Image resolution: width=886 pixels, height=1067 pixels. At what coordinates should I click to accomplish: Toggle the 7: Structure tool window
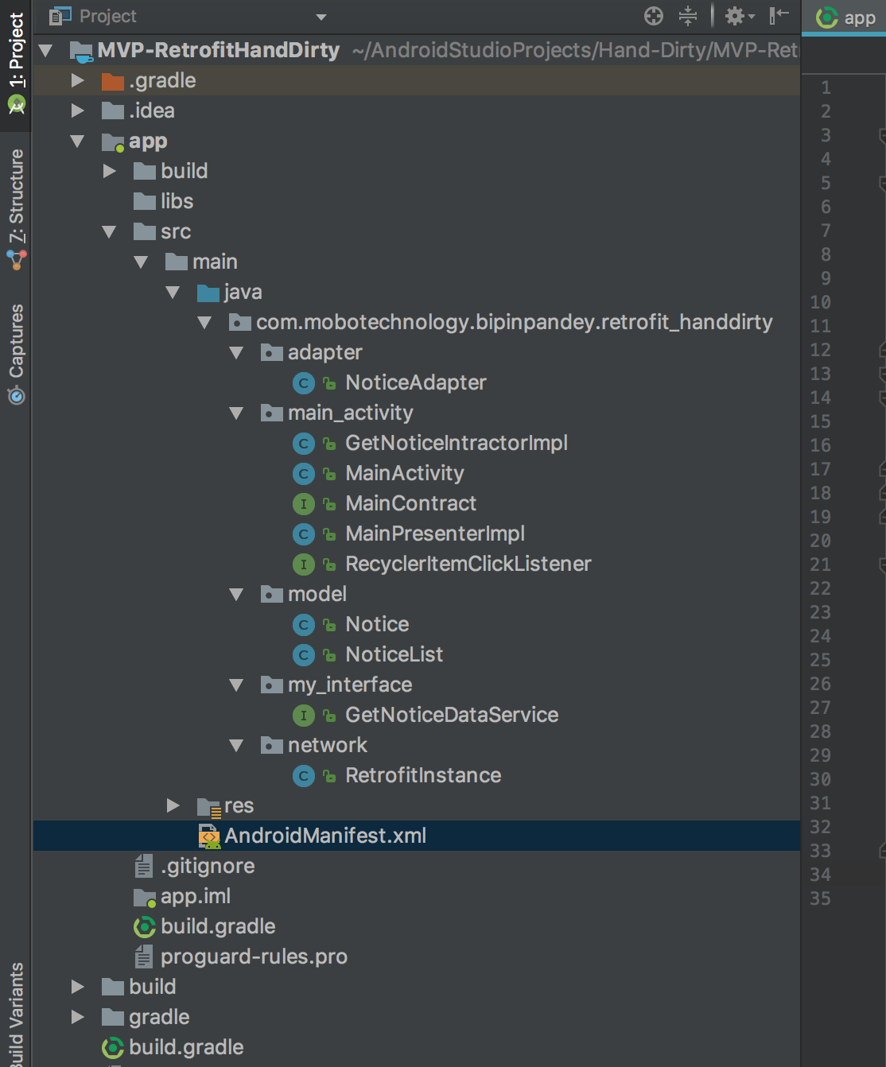(16, 208)
